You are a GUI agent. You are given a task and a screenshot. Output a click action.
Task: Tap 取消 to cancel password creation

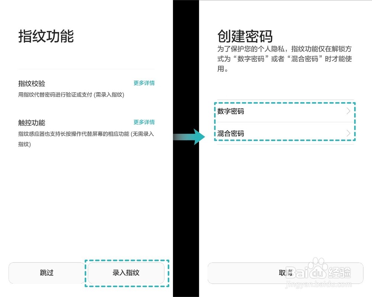[x=285, y=272]
